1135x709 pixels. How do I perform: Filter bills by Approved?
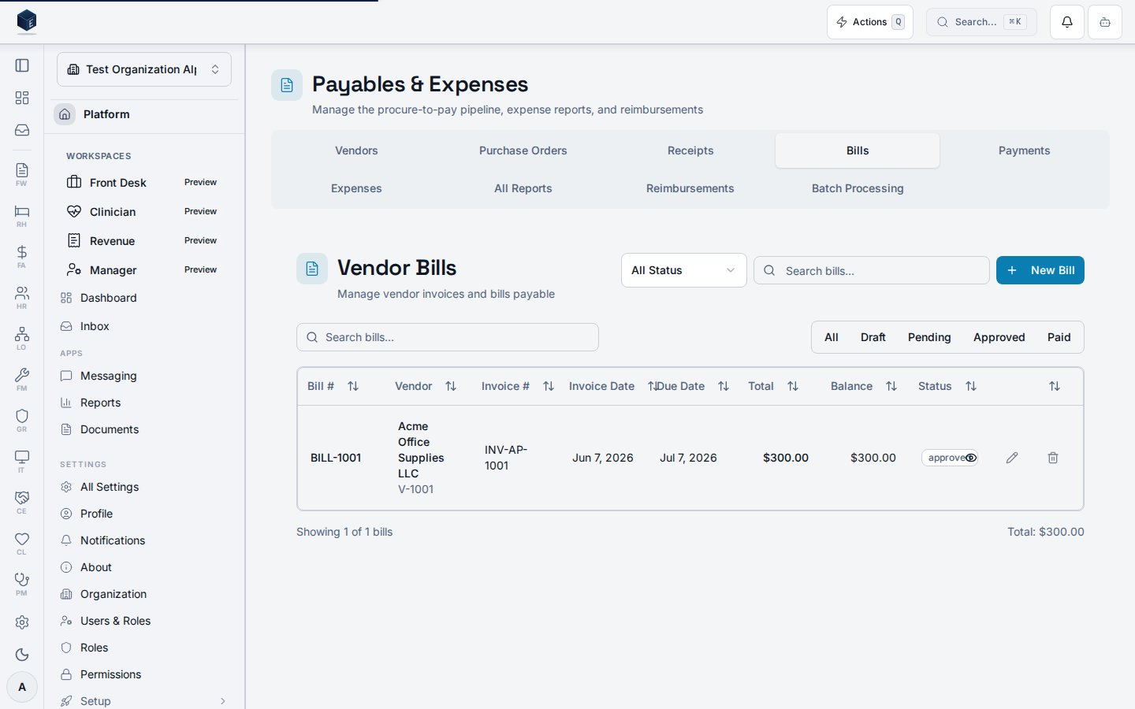tap(999, 337)
